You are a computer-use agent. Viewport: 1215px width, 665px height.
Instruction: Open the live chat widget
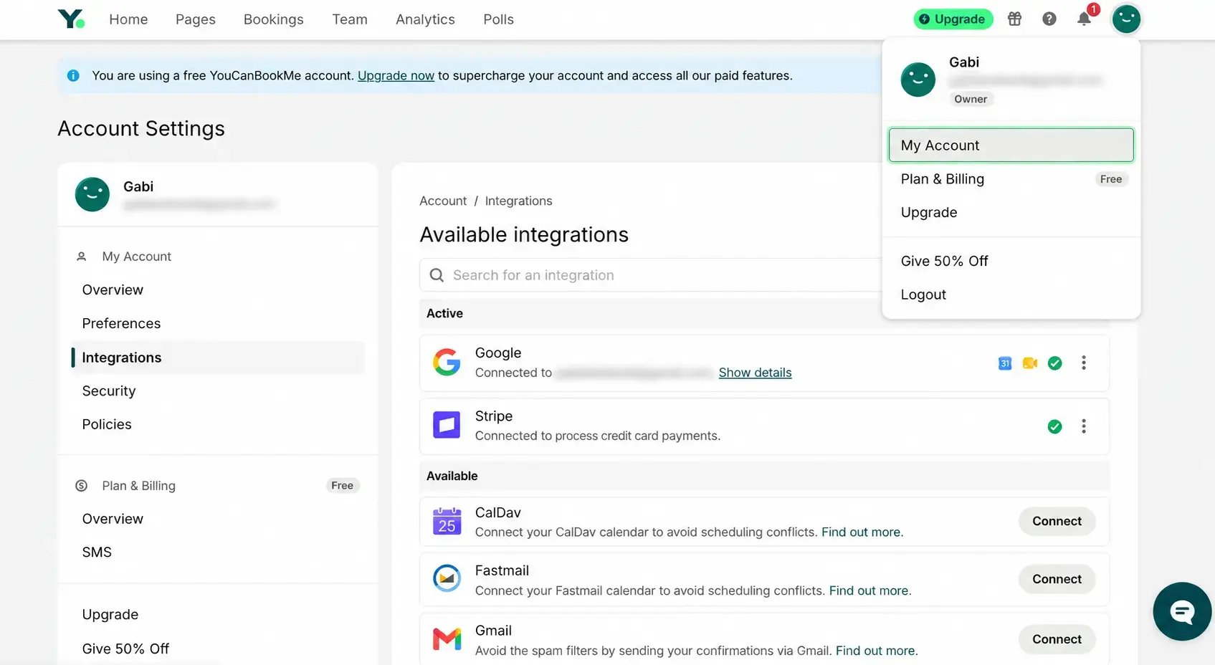tap(1182, 611)
